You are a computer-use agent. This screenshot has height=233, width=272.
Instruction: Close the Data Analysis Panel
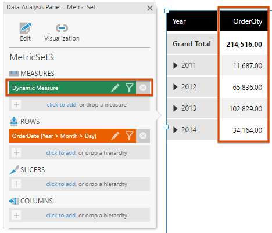click(150, 8)
